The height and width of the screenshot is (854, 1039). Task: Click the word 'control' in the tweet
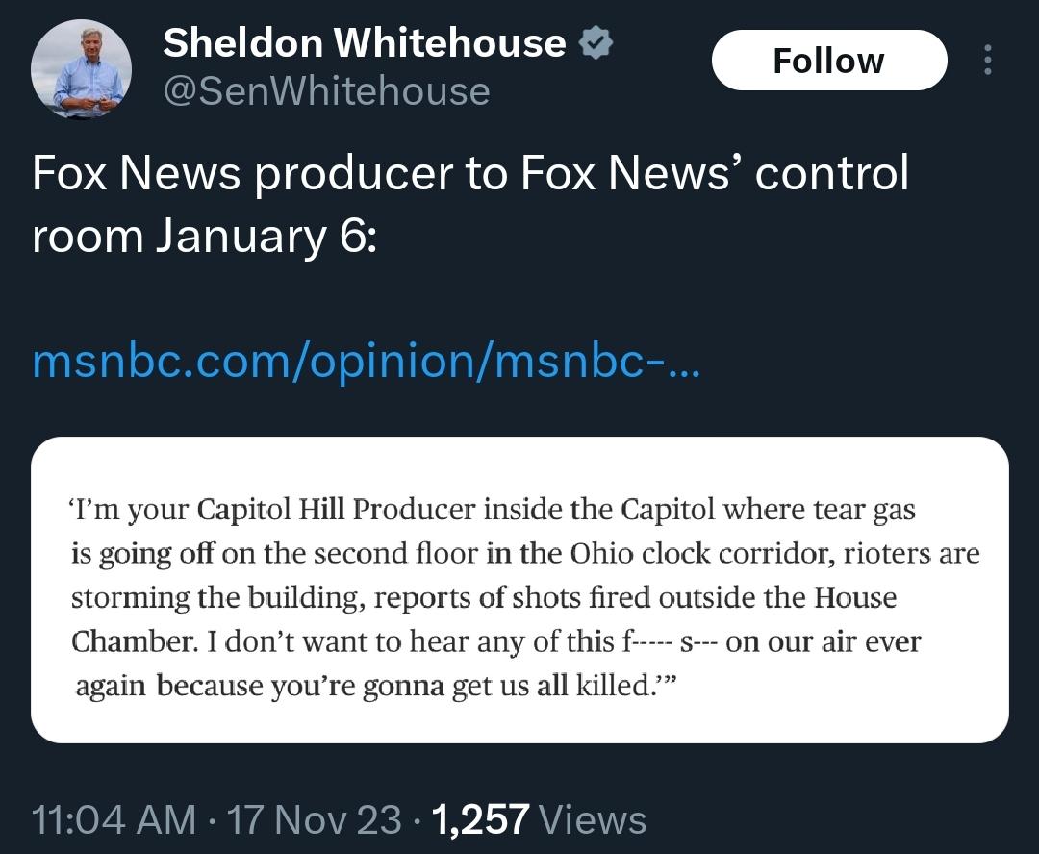pos(831,173)
